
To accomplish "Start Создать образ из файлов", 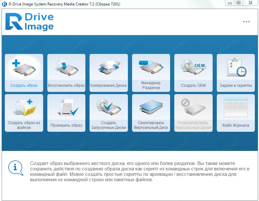I will [x=24, y=113].
